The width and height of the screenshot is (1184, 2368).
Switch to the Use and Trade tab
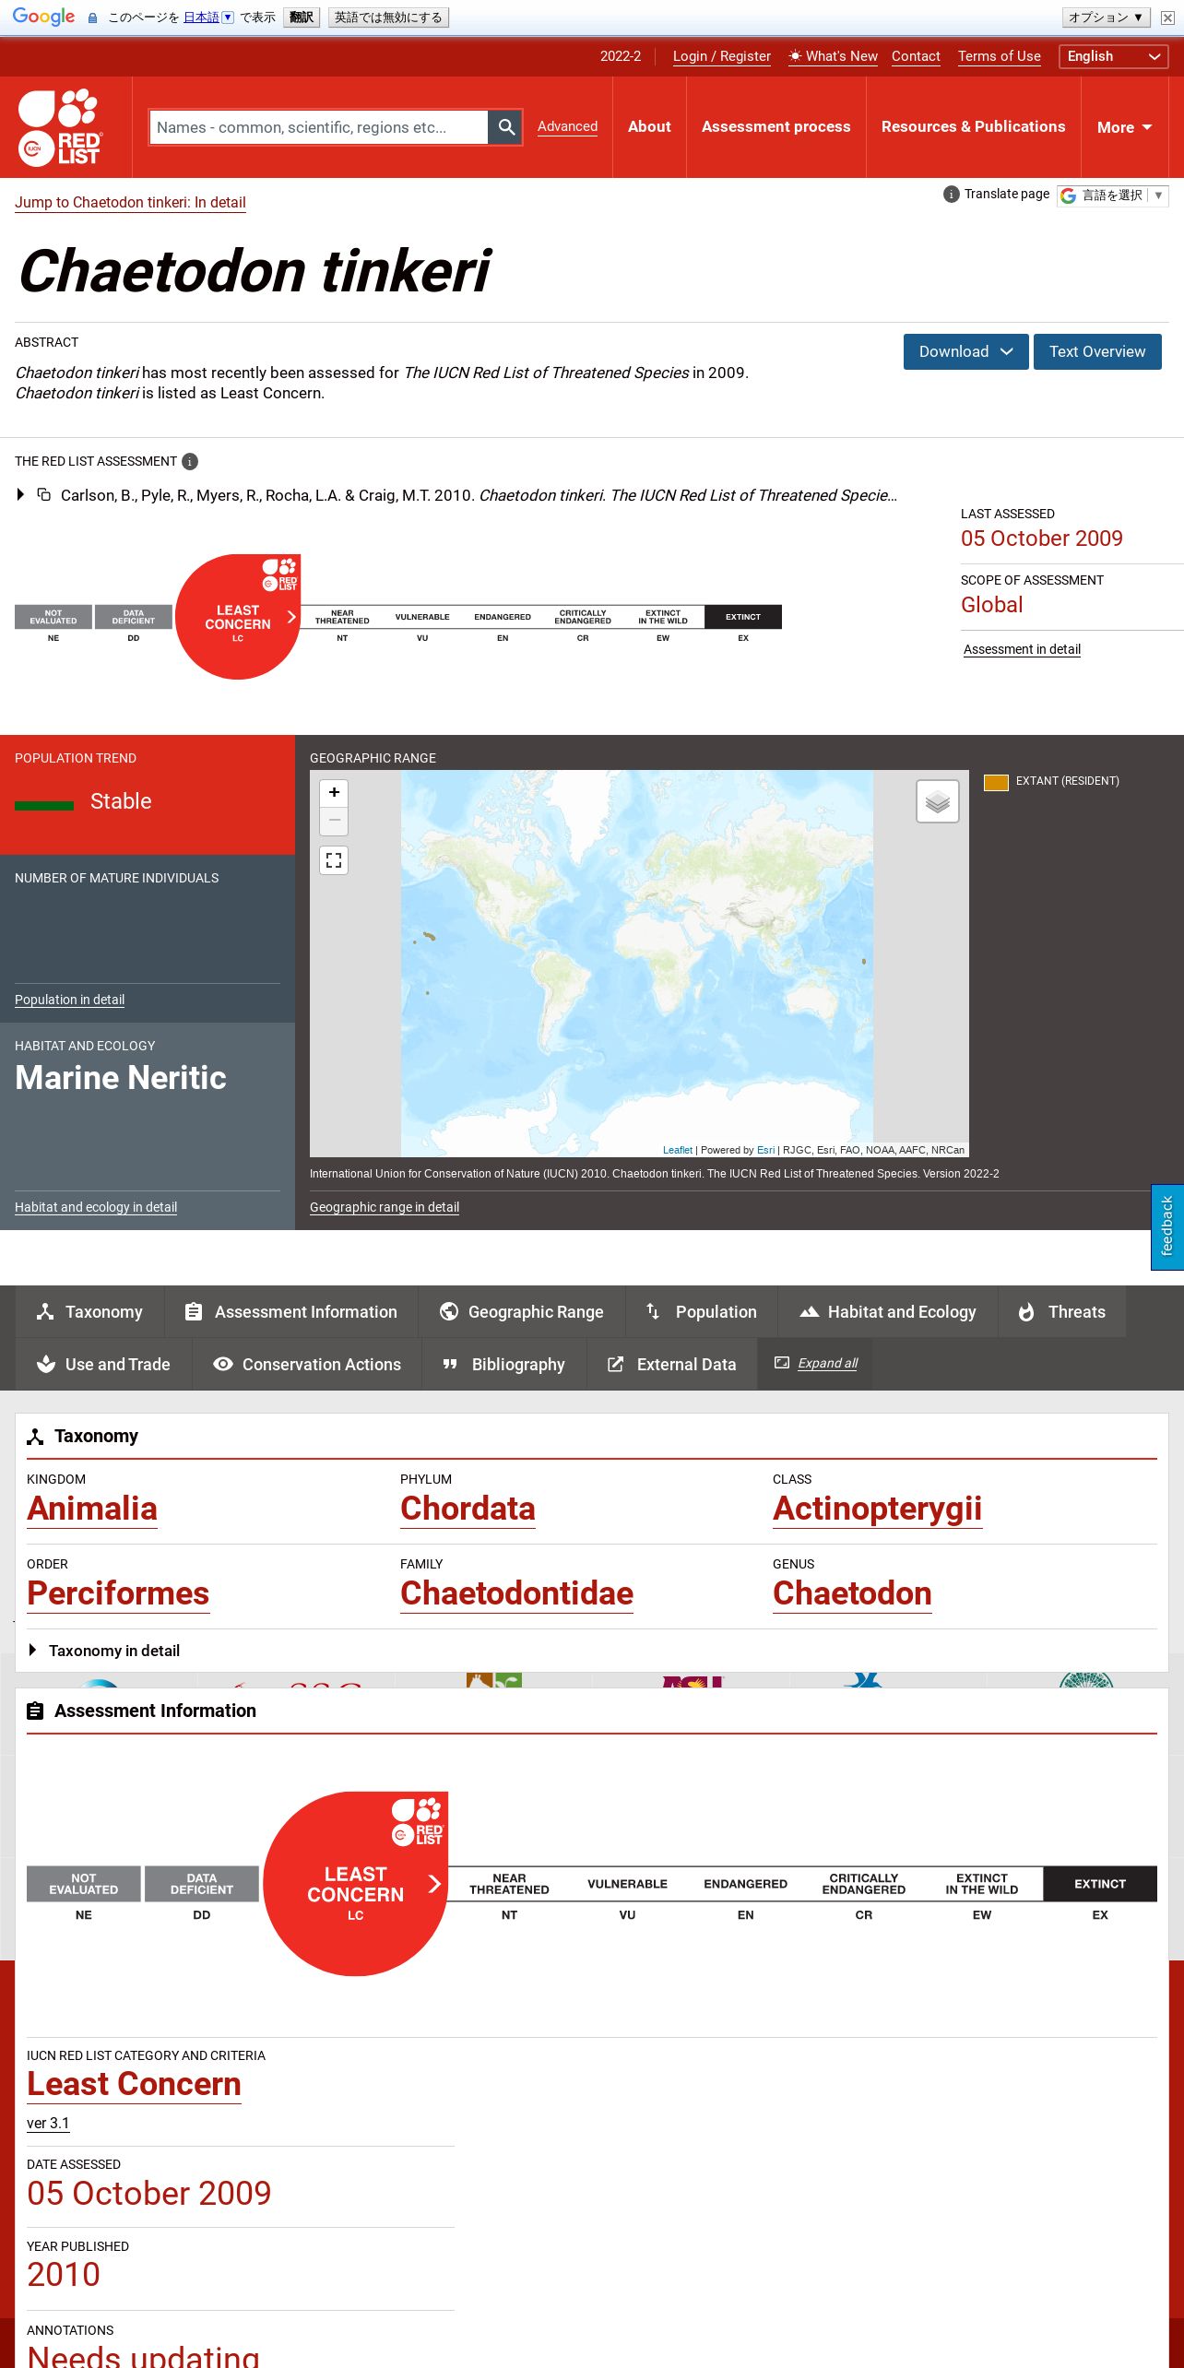(x=103, y=1365)
